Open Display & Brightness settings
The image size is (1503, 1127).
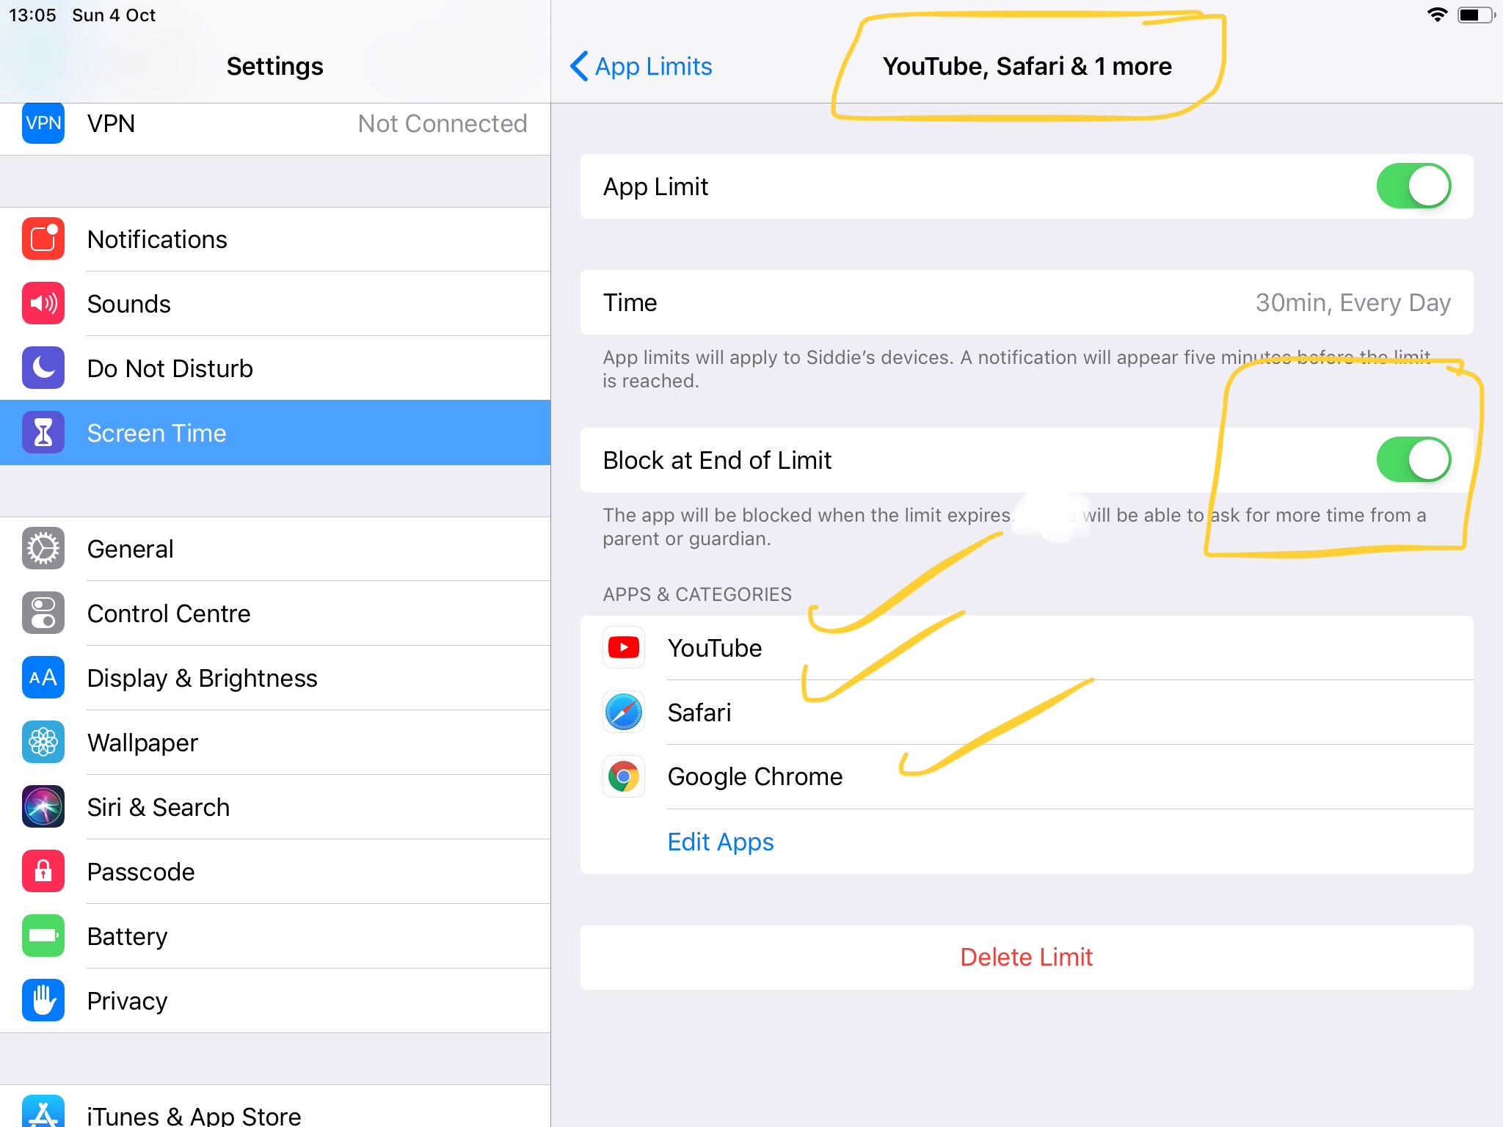pos(275,678)
